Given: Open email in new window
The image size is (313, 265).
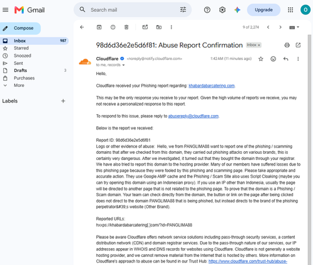Looking at the screenshot, I should pos(298,45).
